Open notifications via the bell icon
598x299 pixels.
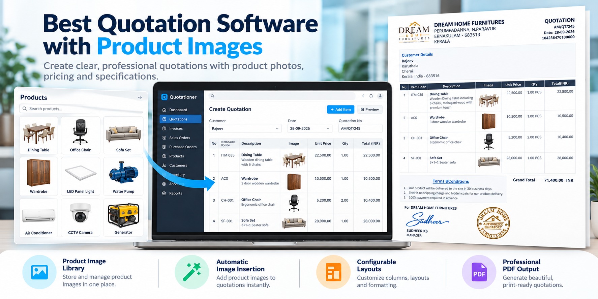[x=371, y=96]
